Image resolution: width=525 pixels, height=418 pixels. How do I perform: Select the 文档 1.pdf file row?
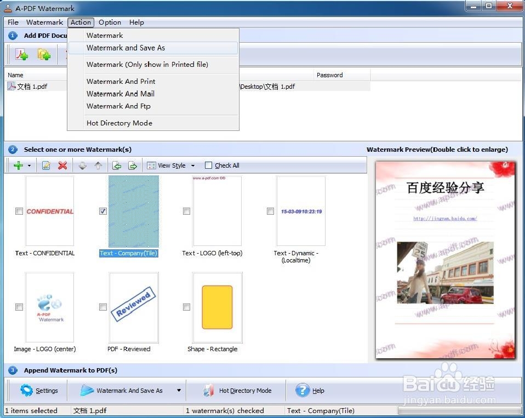click(x=187, y=87)
